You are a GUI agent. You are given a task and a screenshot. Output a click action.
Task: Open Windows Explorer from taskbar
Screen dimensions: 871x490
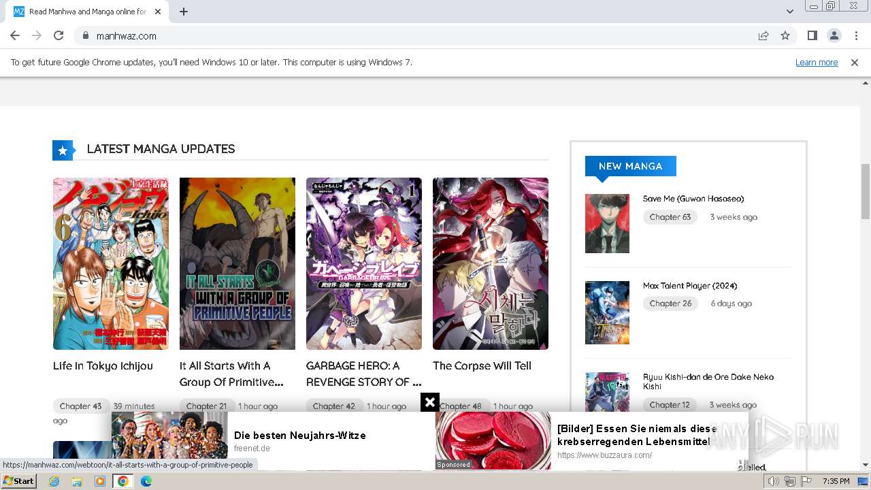pyautogui.click(x=77, y=481)
